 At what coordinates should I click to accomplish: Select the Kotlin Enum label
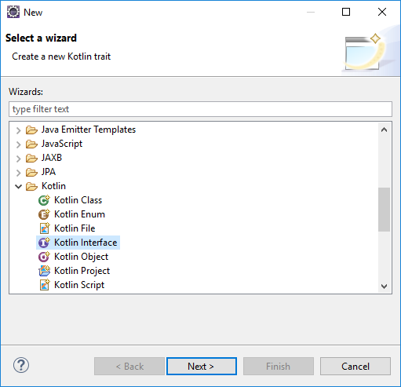click(79, 214)
